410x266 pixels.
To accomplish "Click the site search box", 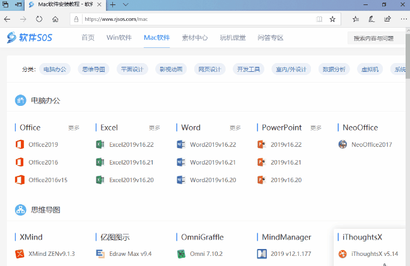I will tap(377, 38).
